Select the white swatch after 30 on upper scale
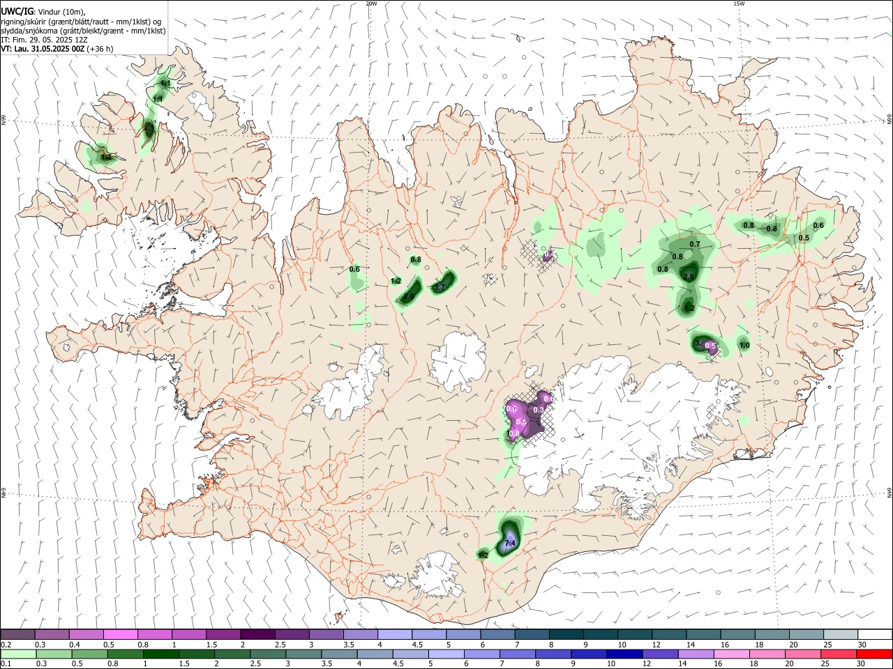This screenshot has height=669, width=893. coord(875,634)
